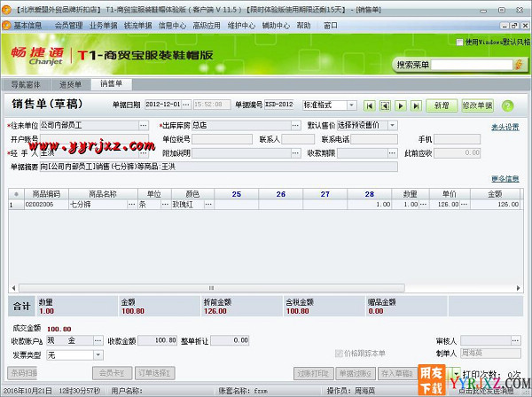The width and height of the screenshot is (532, 397).
Task: Open the 出库库房 lookup ellipsis button
Action: coord(296,126)
